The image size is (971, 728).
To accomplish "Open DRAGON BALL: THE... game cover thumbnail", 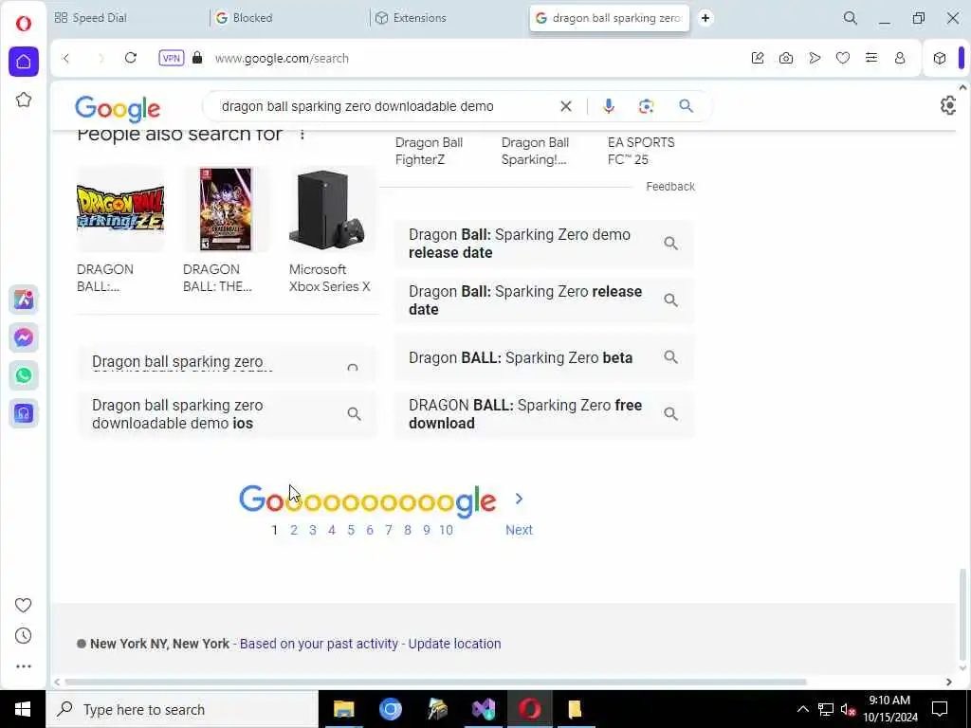I will [x=226, y=209].
